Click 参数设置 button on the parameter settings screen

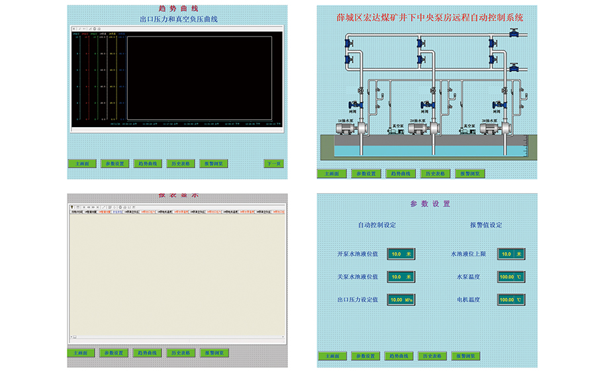365,356
